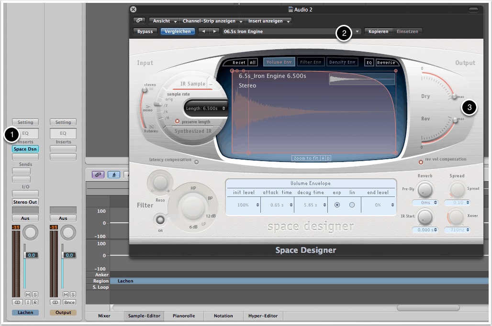Expand the Insert anzeigen dropdown

pos(268,21)
